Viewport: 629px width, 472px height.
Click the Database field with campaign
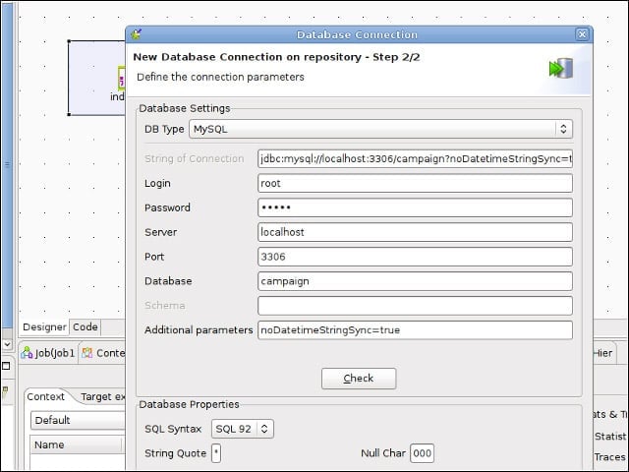point(415,281)
